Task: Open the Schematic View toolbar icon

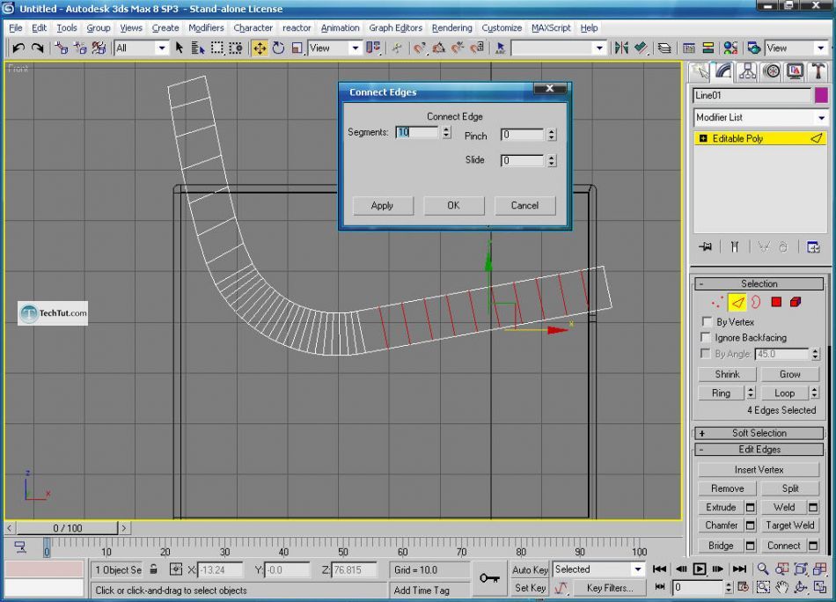Action: click(708, 48)
